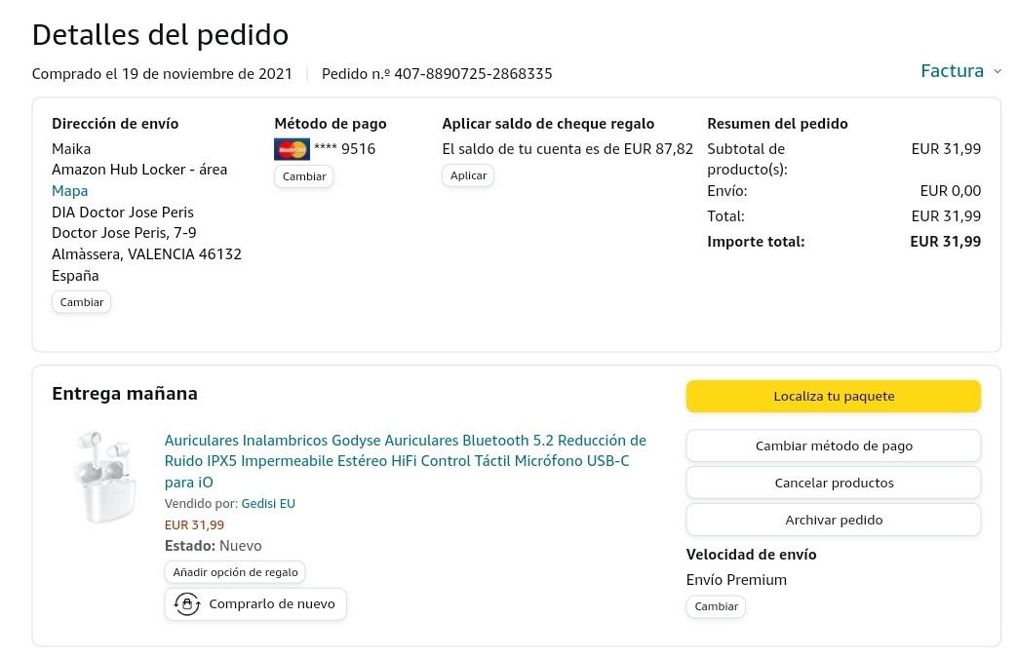Open the Mapa link for the locker

pos(70,191)
